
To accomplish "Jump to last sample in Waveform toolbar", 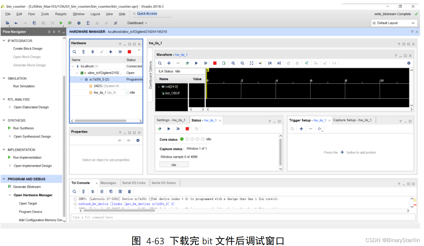I will [x=279, y=63].
